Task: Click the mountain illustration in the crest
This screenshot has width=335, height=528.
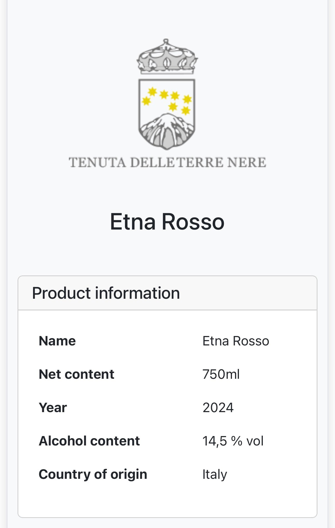Action: point(167,130)
